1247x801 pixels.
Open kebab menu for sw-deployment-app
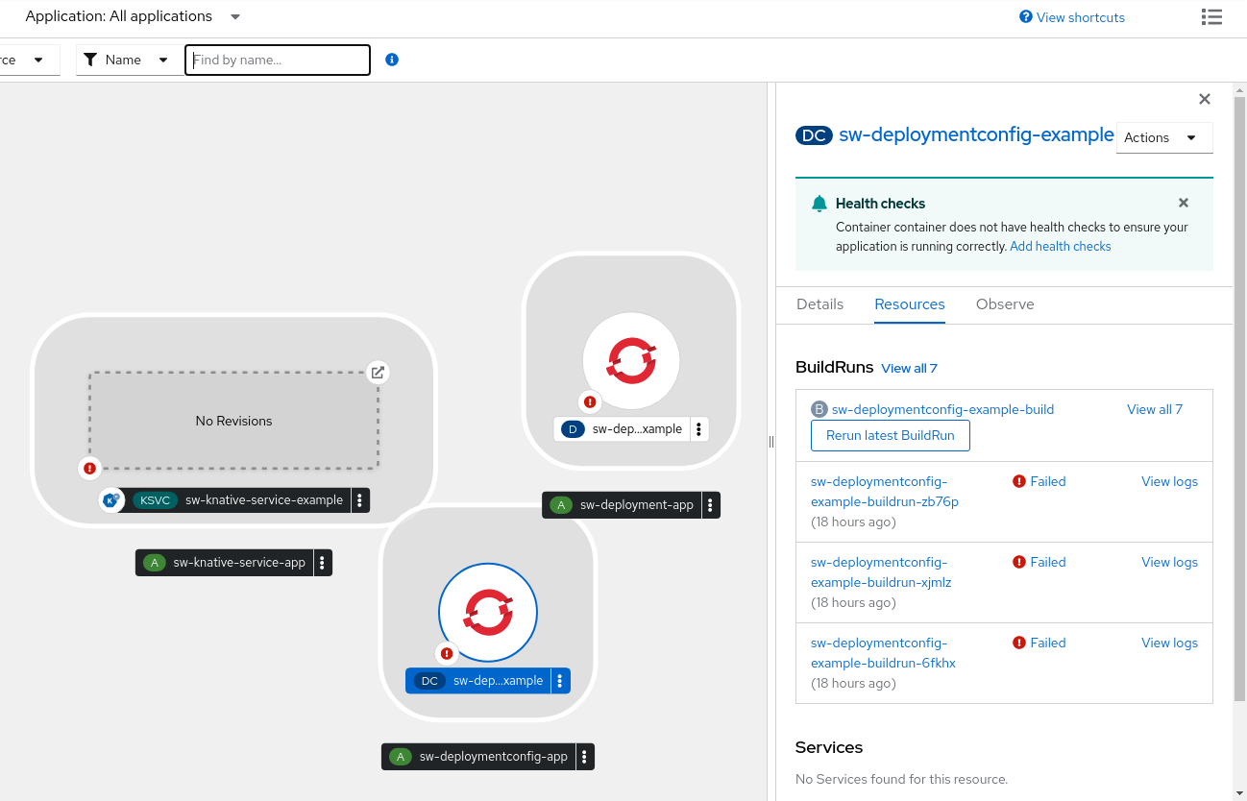point(710,505)
